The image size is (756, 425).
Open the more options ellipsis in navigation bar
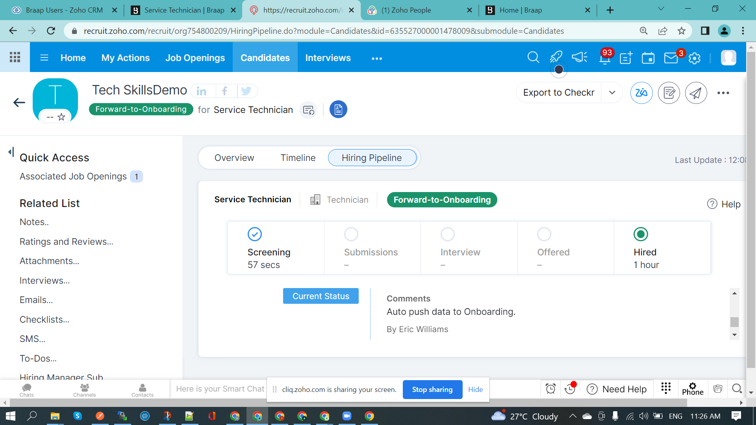[377, 58]
